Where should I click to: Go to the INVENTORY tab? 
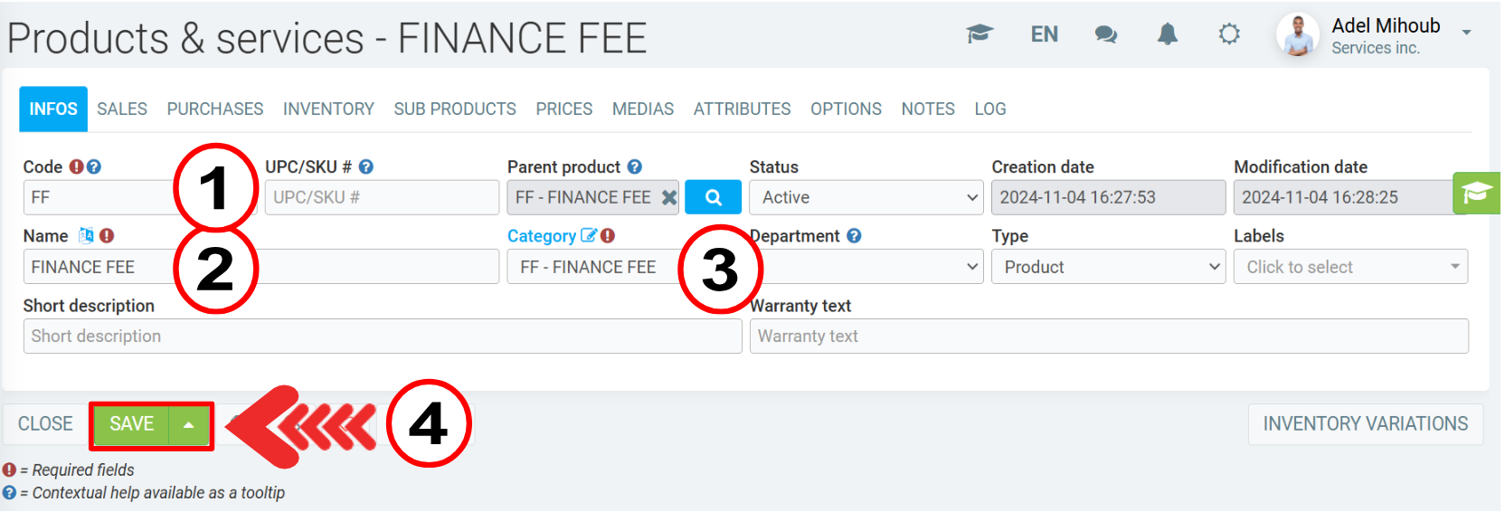click(328, 109)
